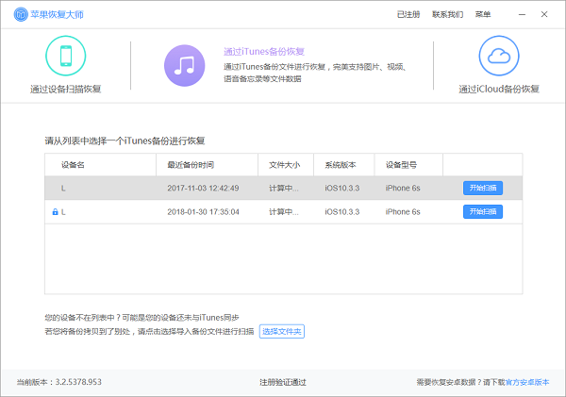The width and height of the screenshot is (566, 397).
Task: Open the 菜单 menu
Action: tap(483, 15)
